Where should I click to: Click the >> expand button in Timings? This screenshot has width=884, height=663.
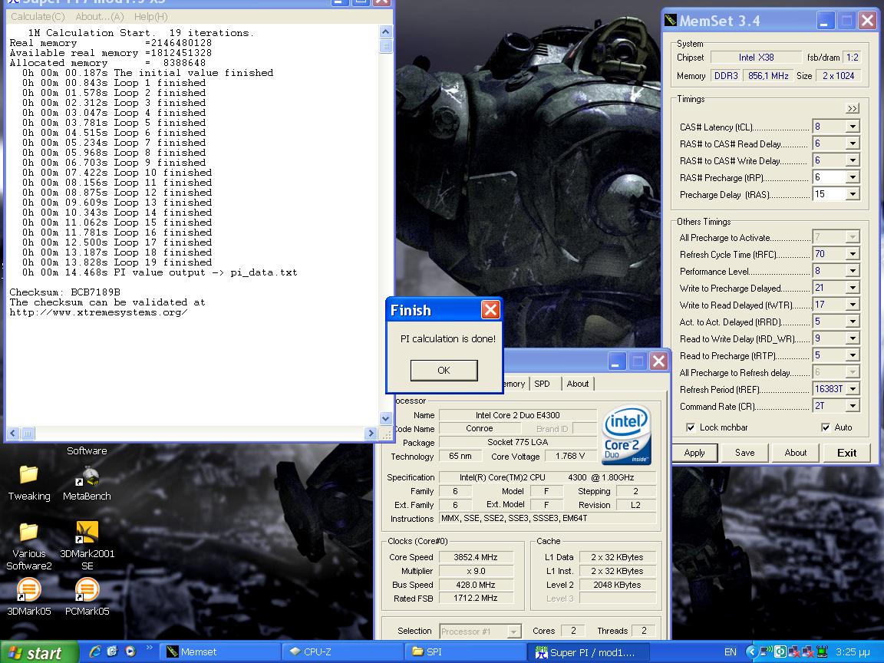click(852, 108)
